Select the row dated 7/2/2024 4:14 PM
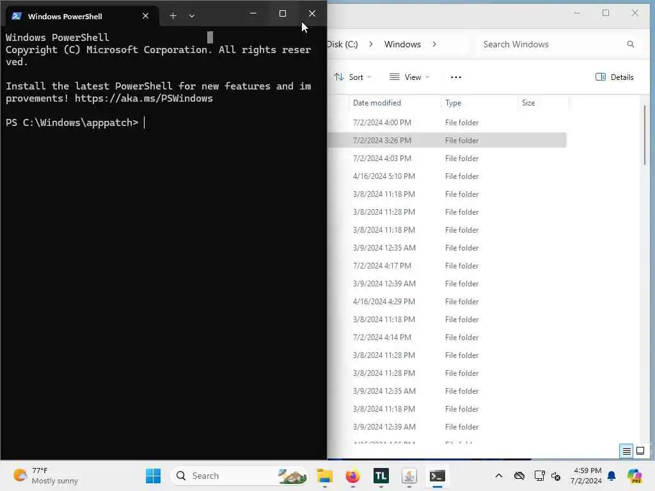The width and height of the screenshot is (655, 491). (x=446, y=338)
